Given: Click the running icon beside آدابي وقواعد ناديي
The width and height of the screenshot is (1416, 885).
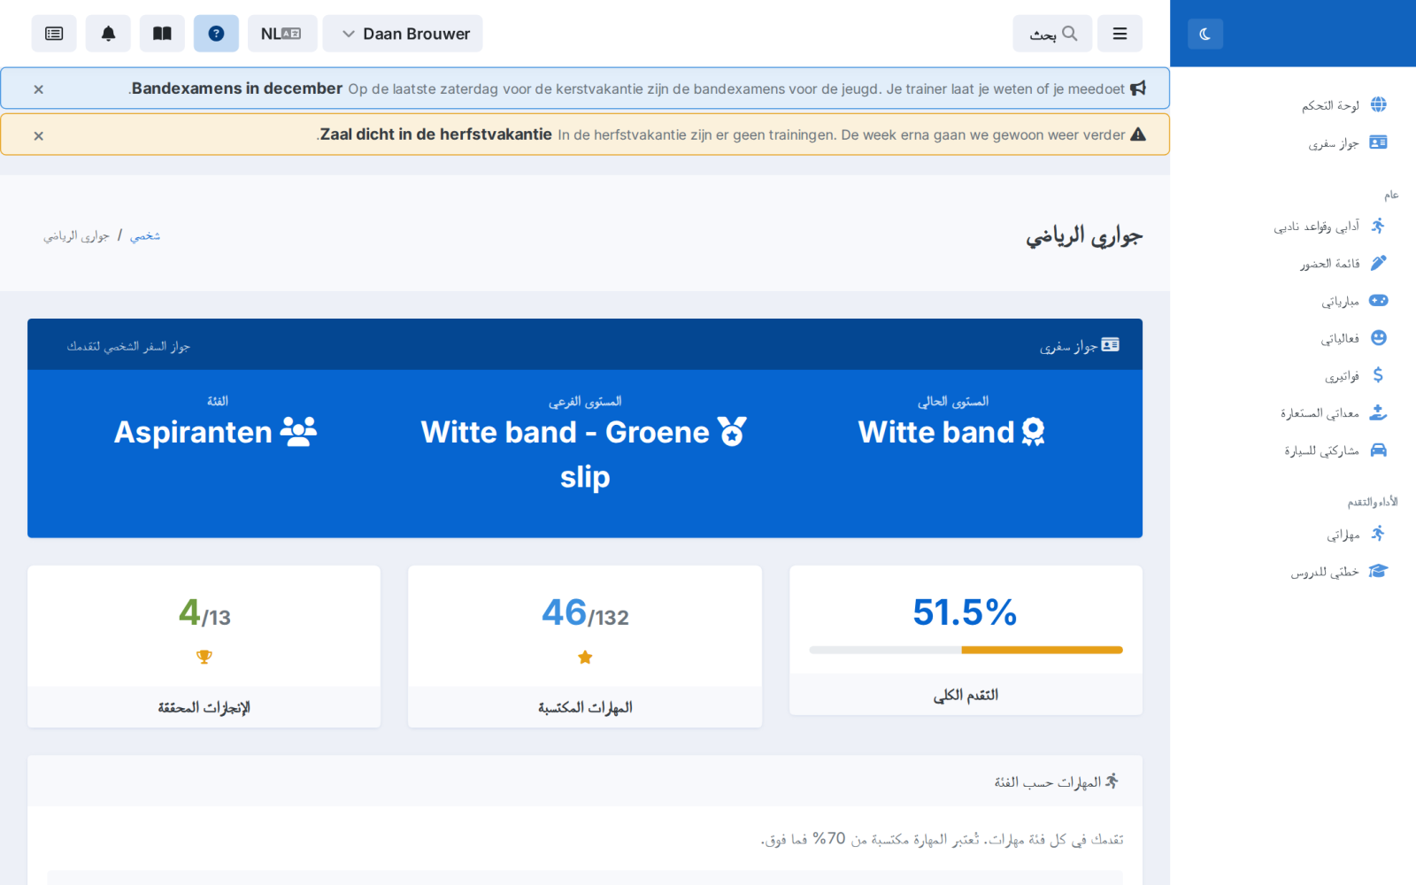Looking at the screenshot, I should click(1378, 226).
